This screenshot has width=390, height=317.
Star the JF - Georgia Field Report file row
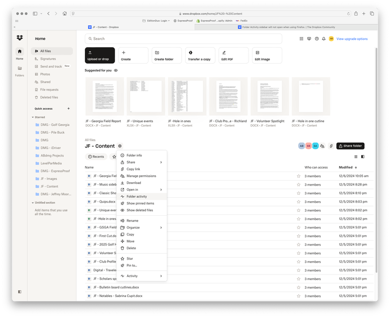coord(299,176)
